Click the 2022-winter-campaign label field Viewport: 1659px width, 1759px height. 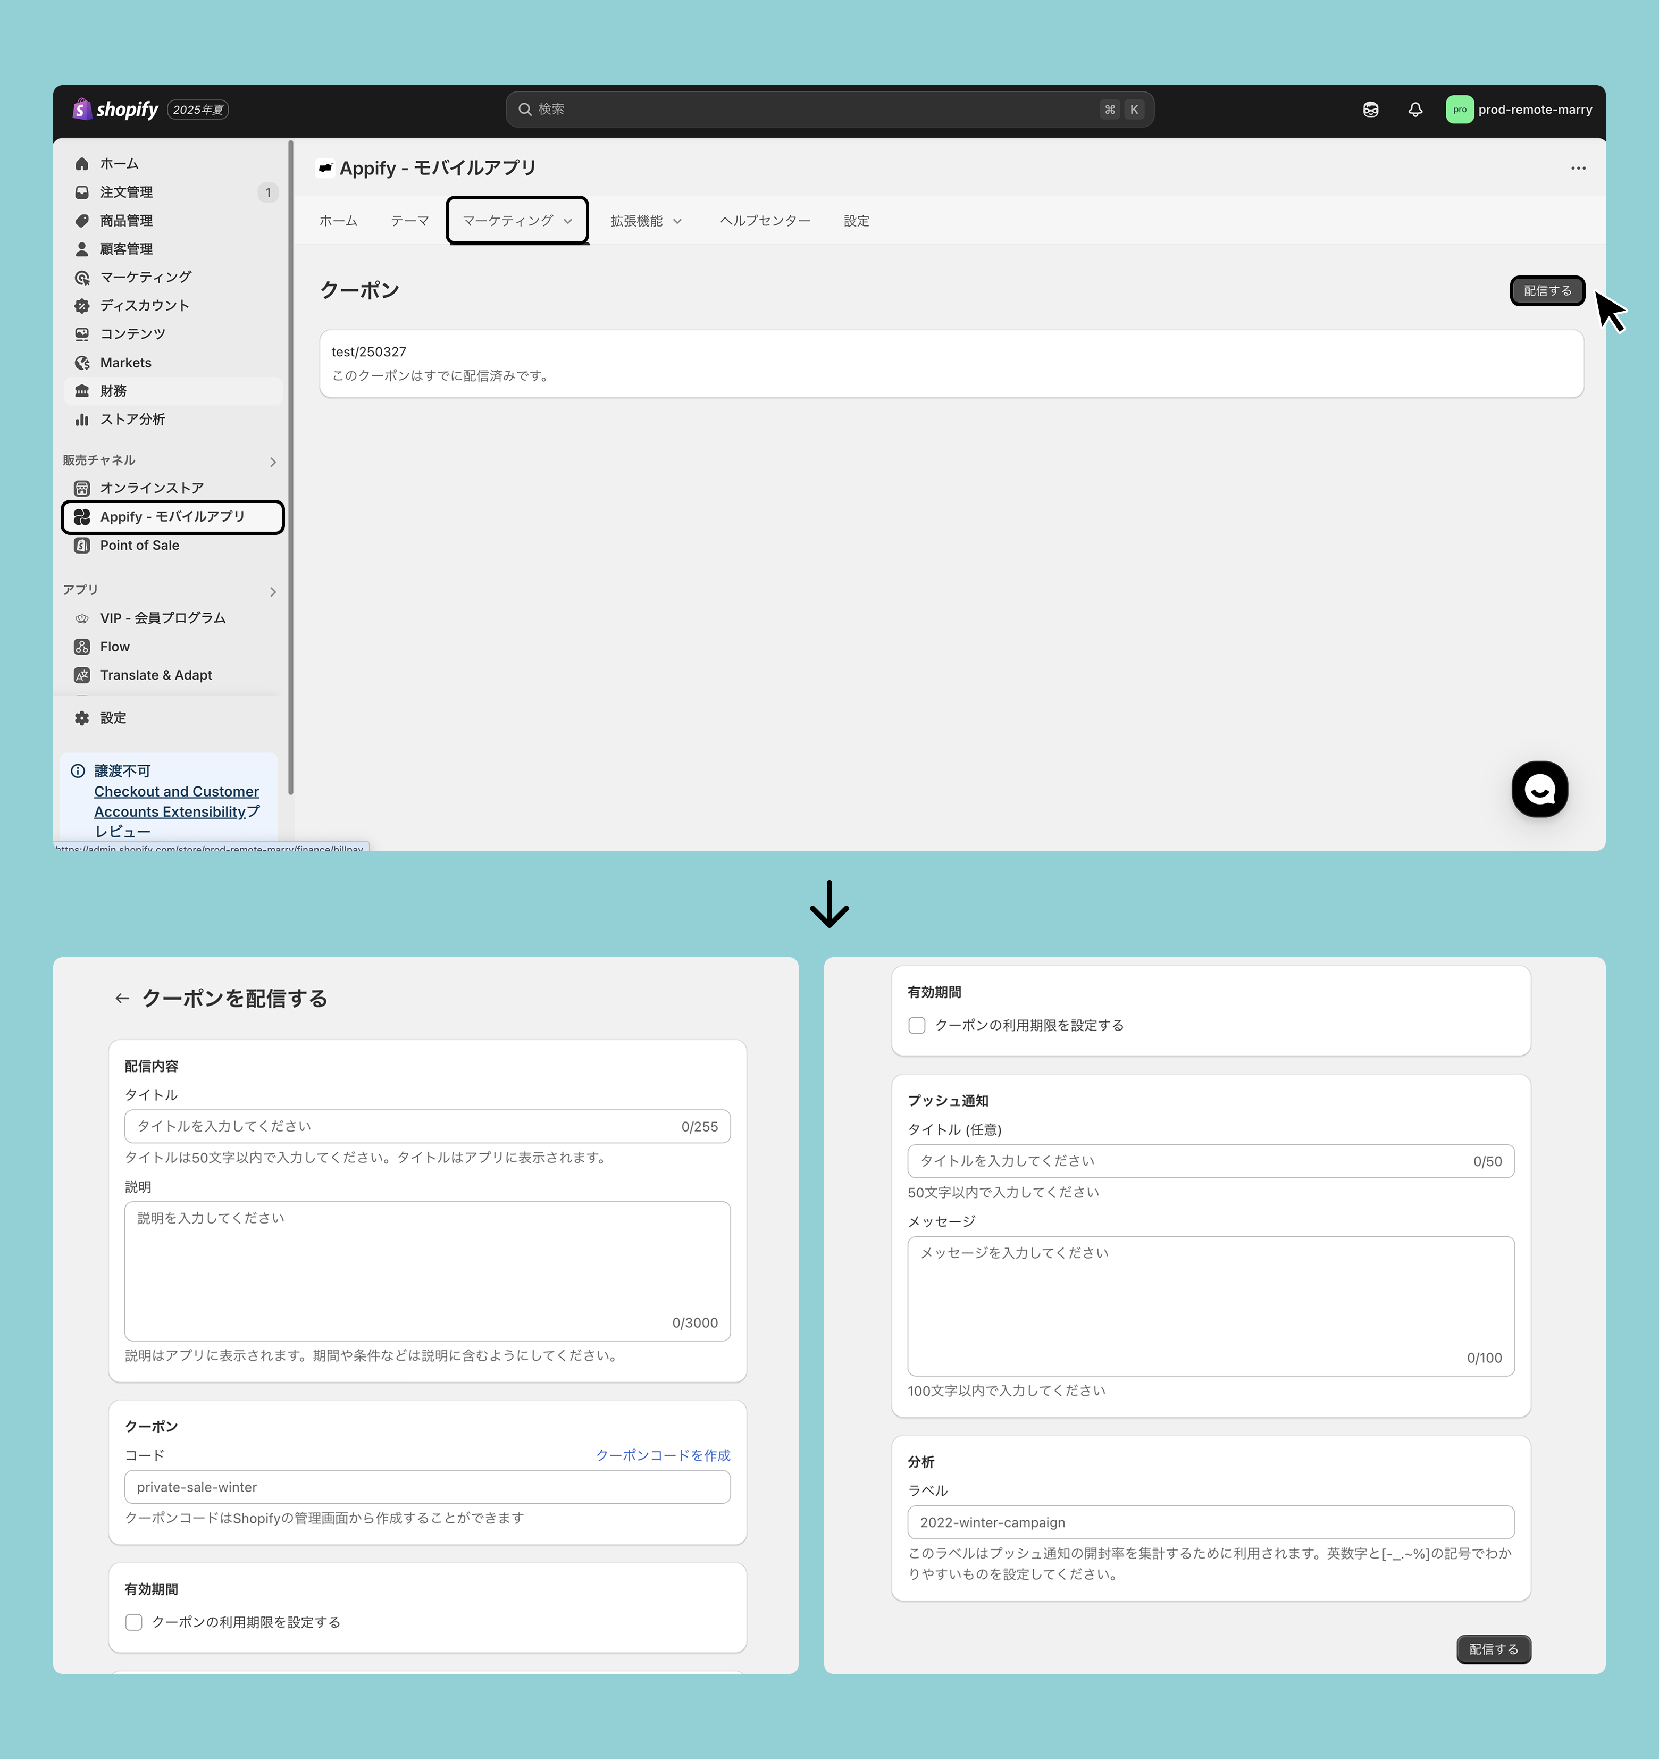click(x=1210, y=1523)
